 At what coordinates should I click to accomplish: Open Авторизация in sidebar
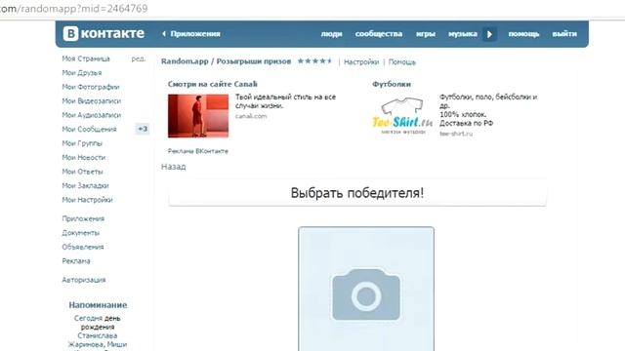coord(84,280)
